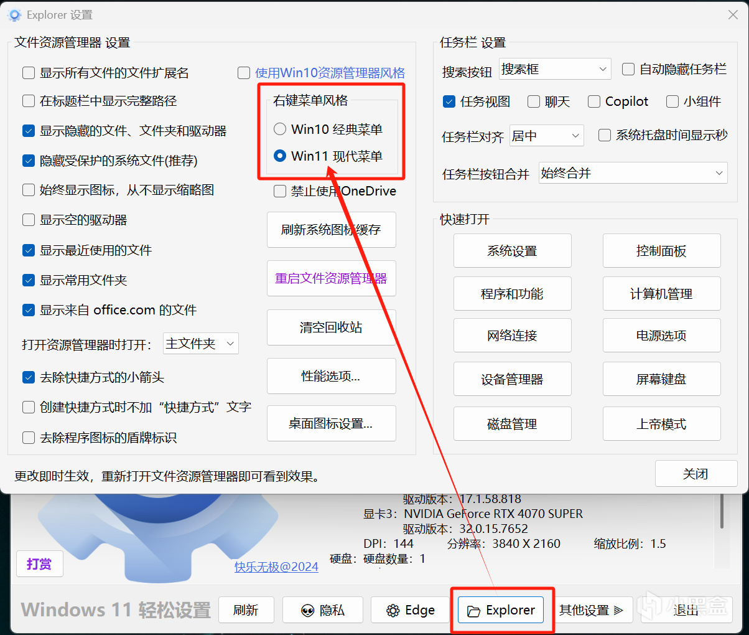
Task: Toggle full path in title bar checkbox
Action: pos(29,101)
